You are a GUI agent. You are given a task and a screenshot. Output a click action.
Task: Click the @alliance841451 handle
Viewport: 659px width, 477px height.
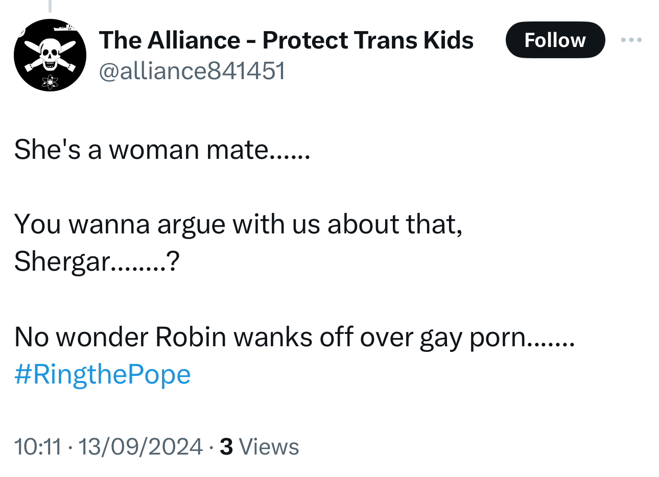(x=192, y=70)
